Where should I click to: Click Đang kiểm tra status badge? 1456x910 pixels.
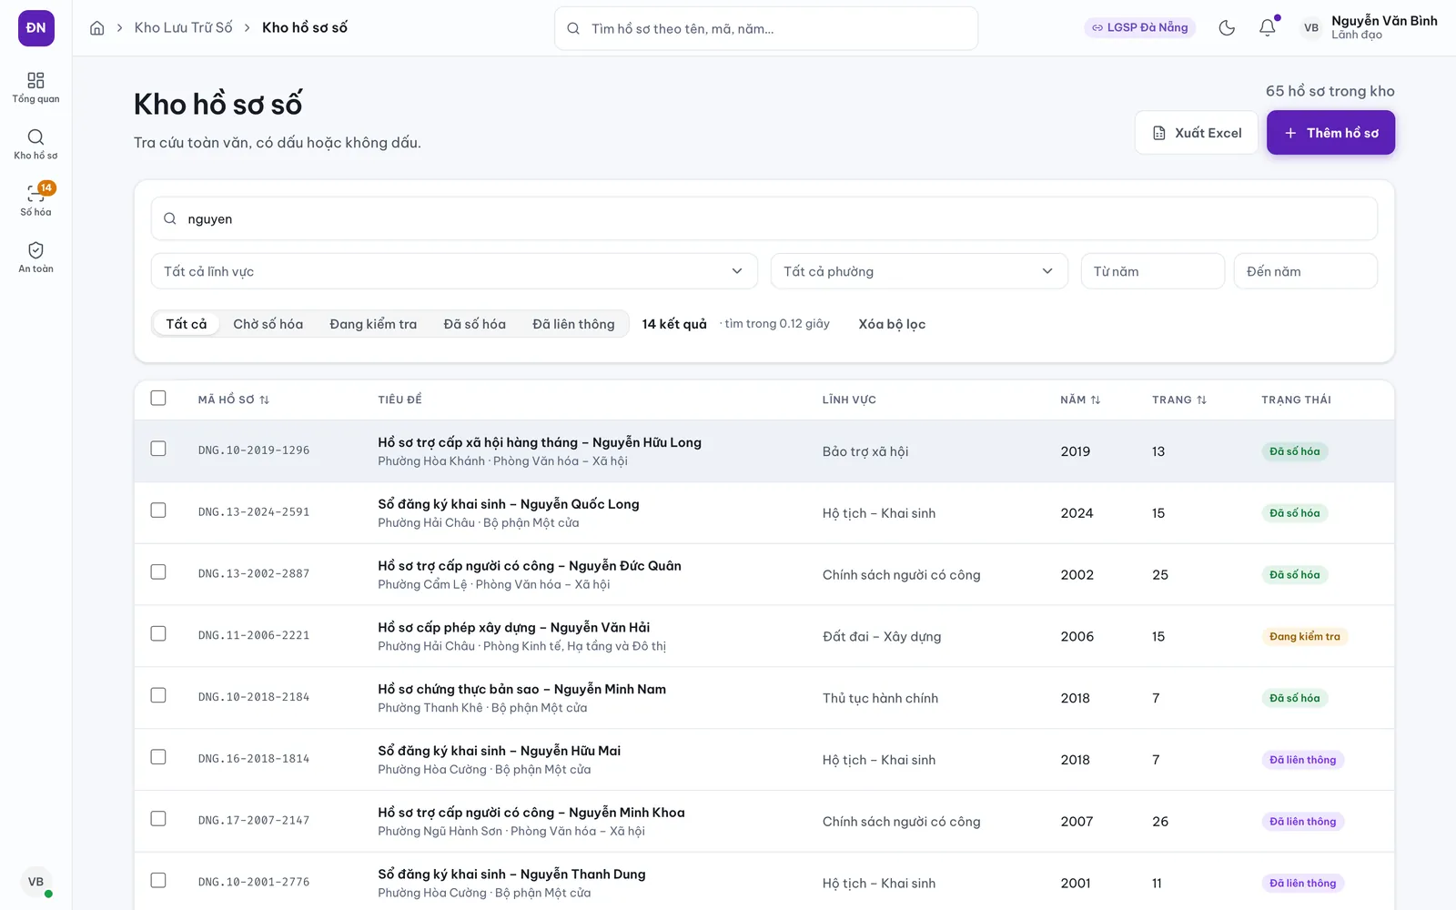[x=1305, y=636]
